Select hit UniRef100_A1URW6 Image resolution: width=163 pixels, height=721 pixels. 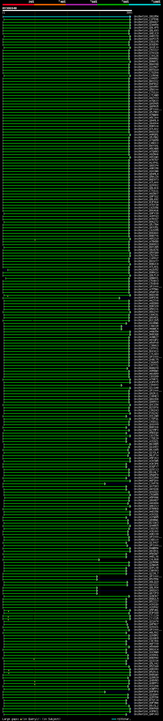(146, 323)
